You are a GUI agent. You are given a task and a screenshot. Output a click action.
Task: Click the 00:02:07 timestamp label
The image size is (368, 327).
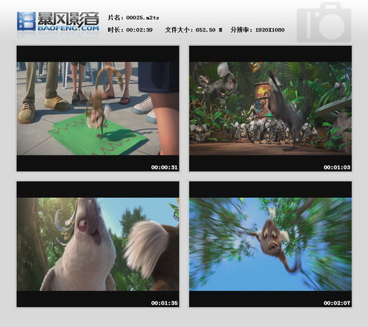click(x=337, y=303)
